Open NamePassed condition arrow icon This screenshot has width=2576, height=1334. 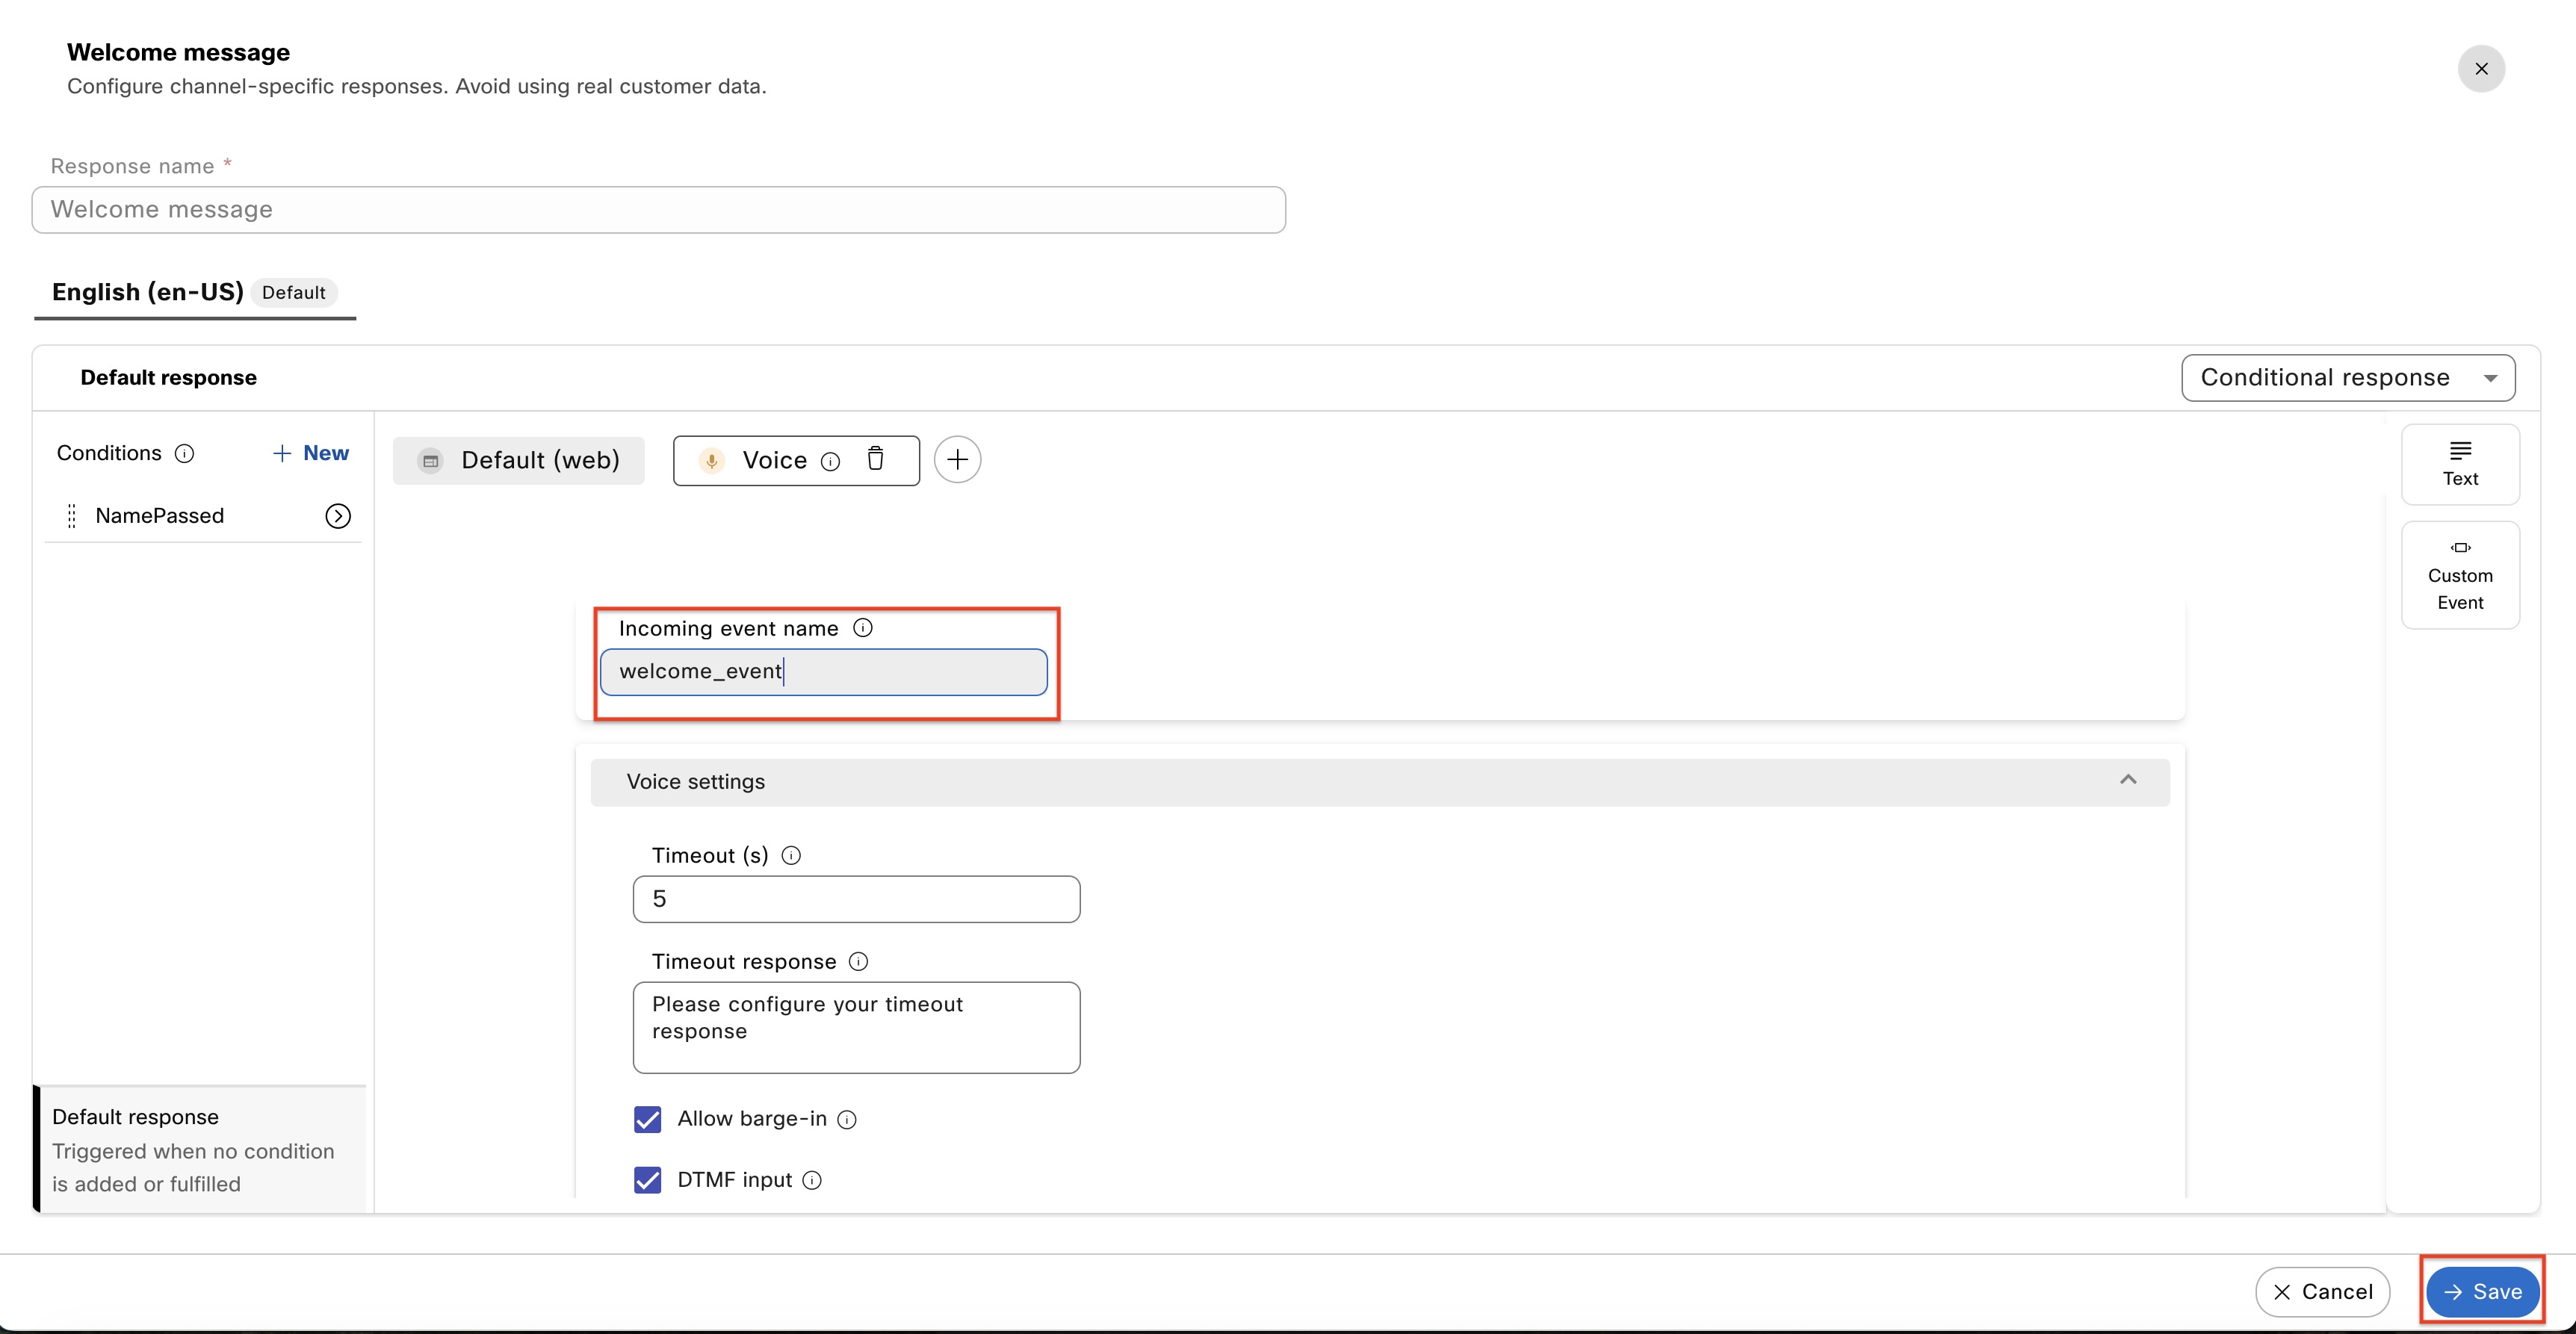click(x=338, y=516)
